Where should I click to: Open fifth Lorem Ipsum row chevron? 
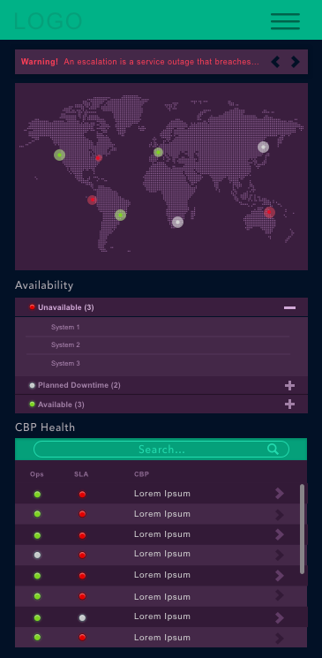click(280, 575)
